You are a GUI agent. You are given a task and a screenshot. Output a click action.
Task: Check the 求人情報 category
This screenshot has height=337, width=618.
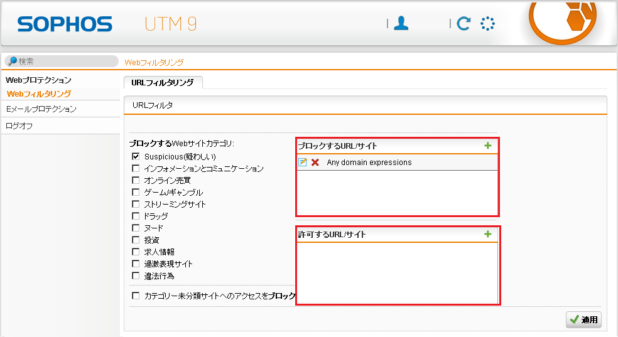[136, 252]
